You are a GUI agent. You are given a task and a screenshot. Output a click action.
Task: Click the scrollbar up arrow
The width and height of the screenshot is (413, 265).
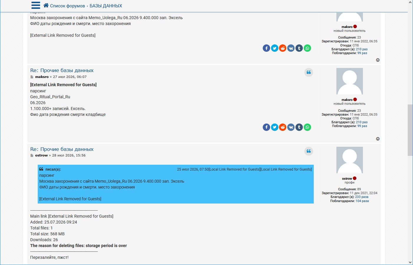pos(410,3)
